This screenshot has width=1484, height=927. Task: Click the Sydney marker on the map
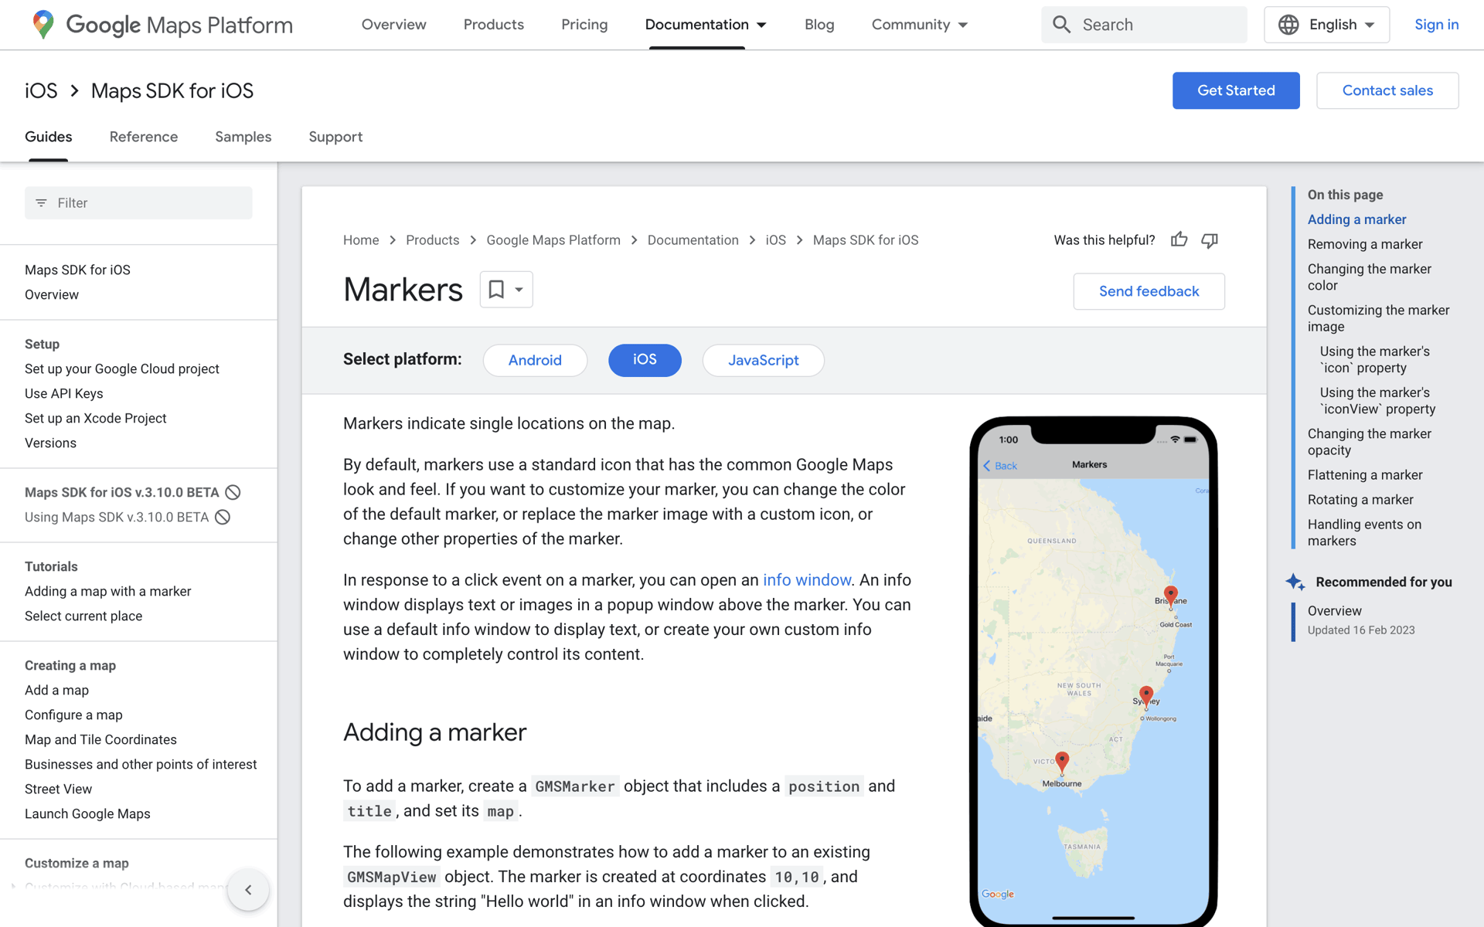pos(1146,695)
